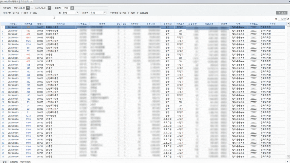290x163 pixels.
Task: Click the end date field 2025-09-23
Action: [41, 8]
